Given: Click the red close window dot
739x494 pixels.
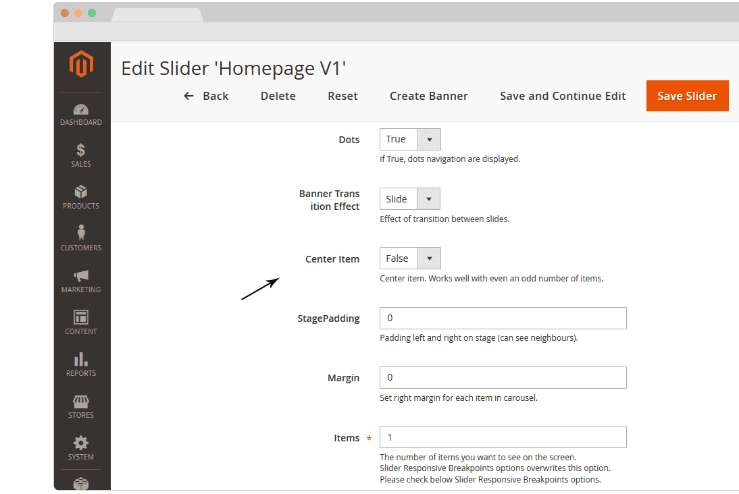Looking at the screenshot, I should coord(65,13).
